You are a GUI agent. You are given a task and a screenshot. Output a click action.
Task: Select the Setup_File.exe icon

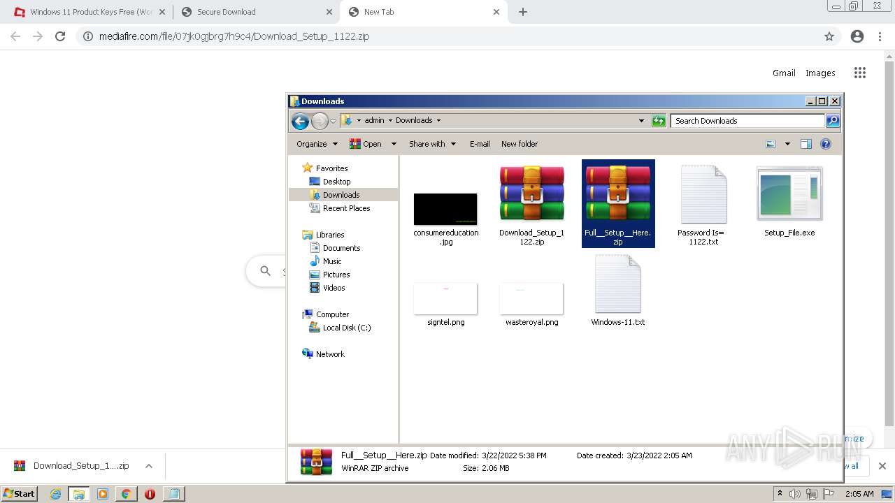[x=789, y=194]
